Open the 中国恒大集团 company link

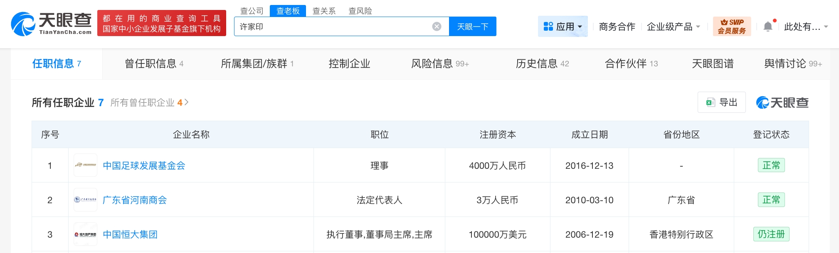[130, 234]
